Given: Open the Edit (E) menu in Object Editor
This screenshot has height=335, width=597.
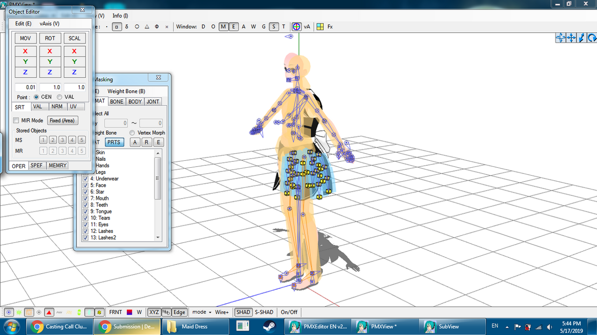Looking at the screenshot, I should (x=23, y=23).
